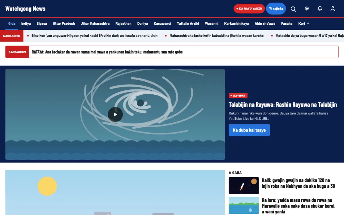Click the RAYUWA live badge

pyautogui.click(x=238, y=96)
